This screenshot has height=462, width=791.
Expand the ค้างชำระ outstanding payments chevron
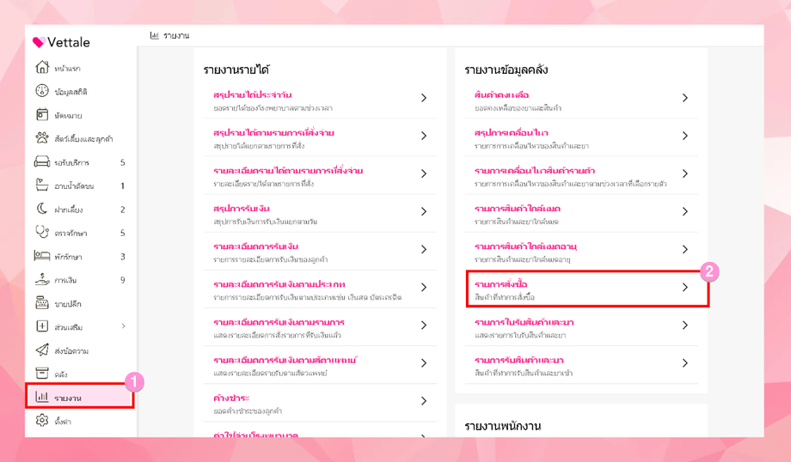point(424,401)
